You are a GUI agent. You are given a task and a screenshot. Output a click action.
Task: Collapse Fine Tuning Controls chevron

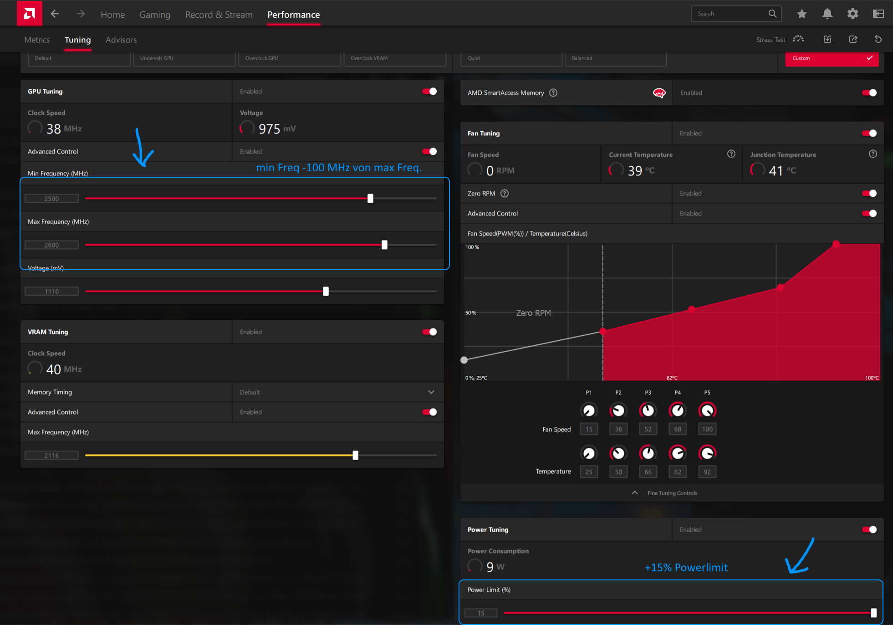pos(634,493)
